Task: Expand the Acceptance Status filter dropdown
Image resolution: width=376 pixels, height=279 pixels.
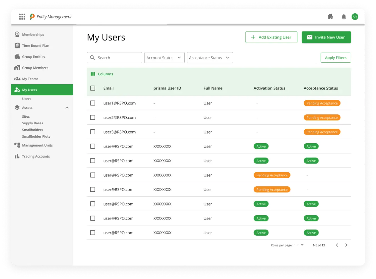Action: click(210, 58)
